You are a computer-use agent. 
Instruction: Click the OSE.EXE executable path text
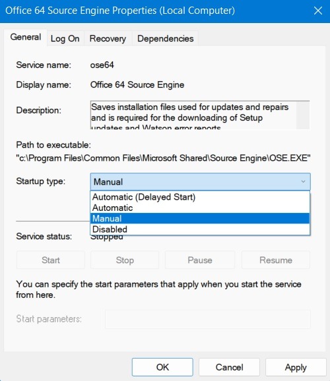tap(163, 158)
